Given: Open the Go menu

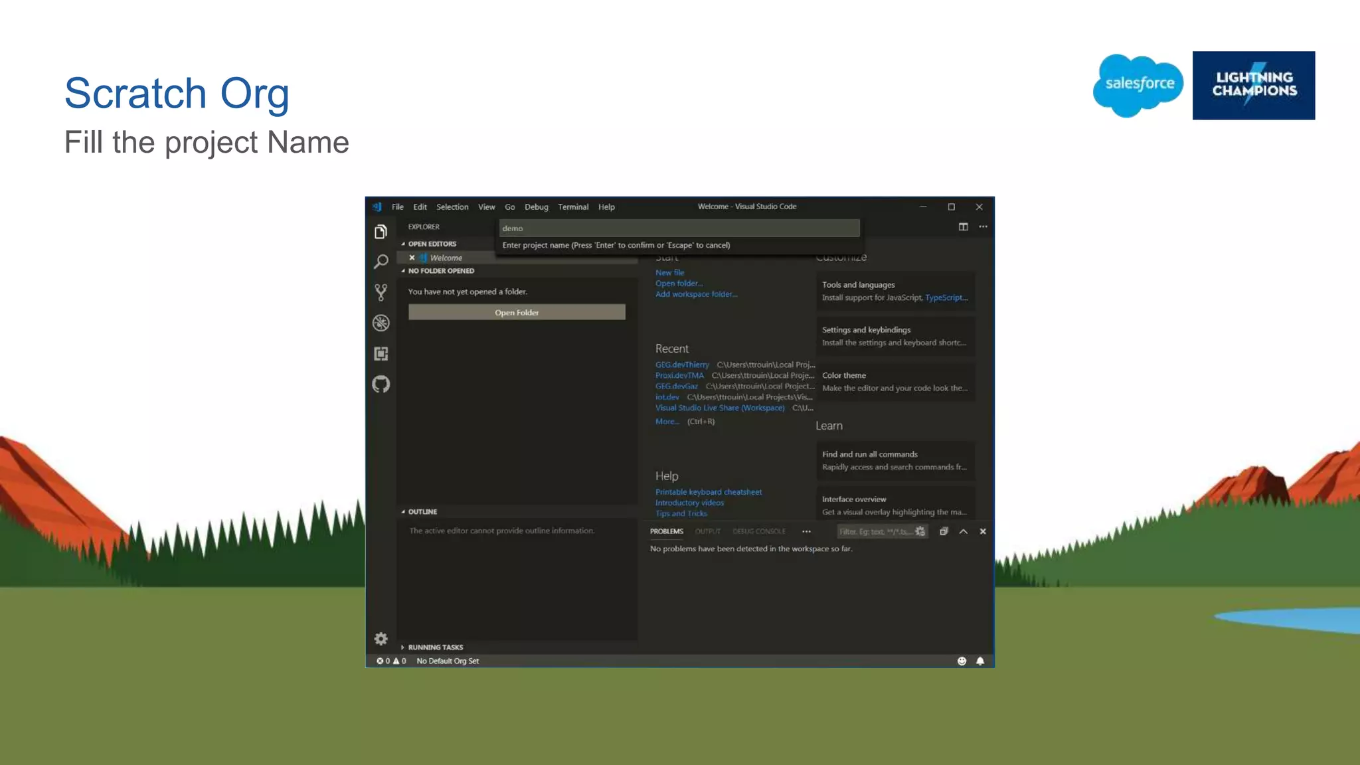Looking at the screenshot, I should [x=509, y=207].
